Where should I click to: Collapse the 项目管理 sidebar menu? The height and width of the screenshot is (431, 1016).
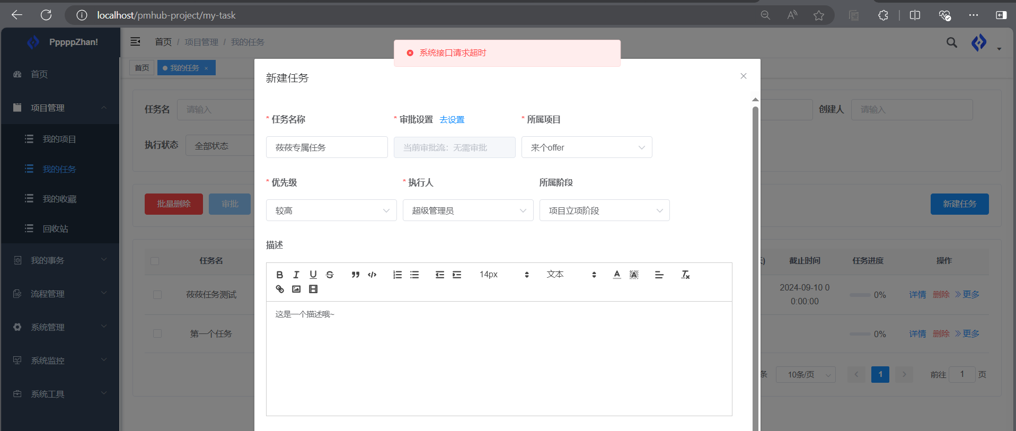click(x=60, y=108)
